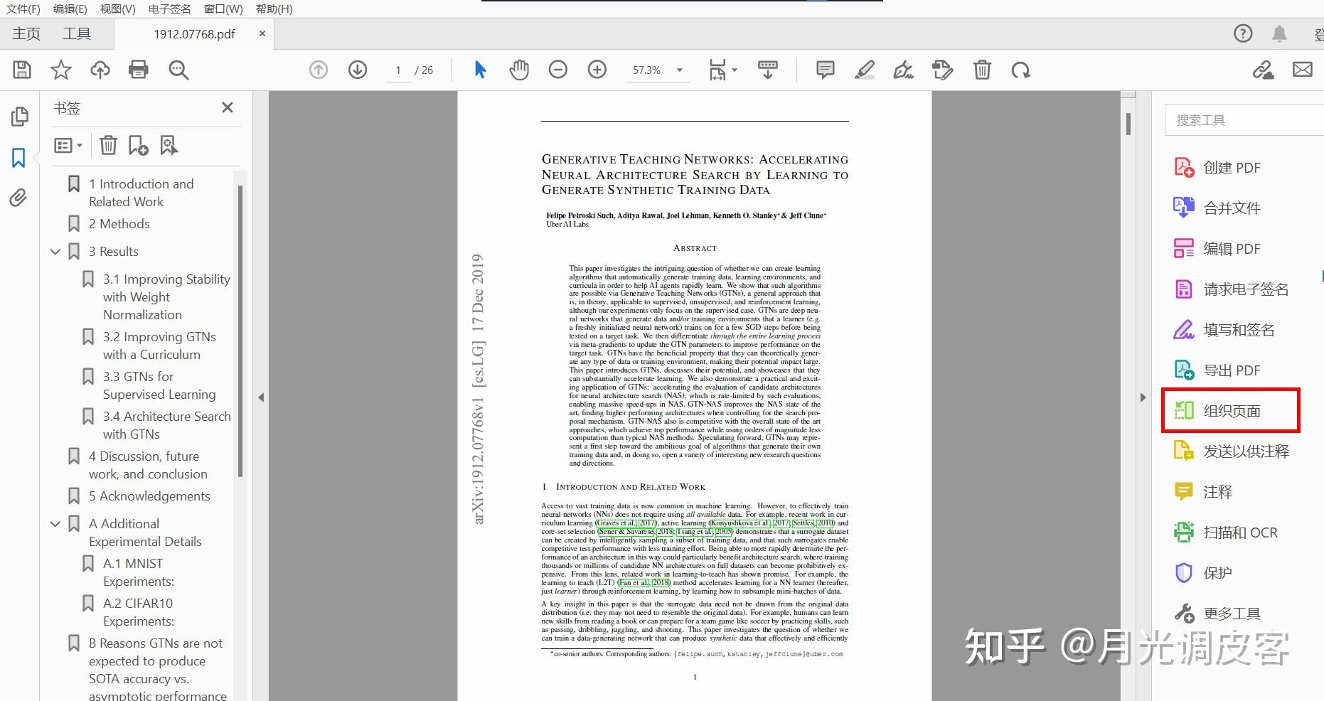Collapse the '3 Results' bookmark section
The image size is (1324, 701).
tap(55, 251)
